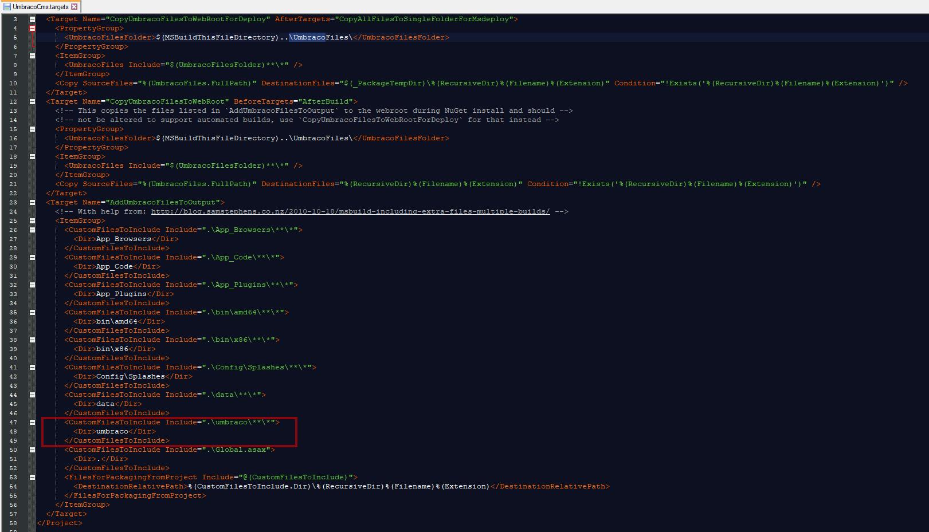Click the Dir value umbraco on line 48

coord(112,431)
